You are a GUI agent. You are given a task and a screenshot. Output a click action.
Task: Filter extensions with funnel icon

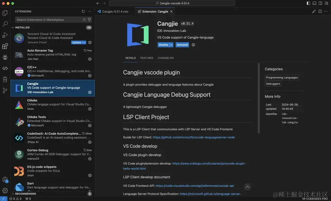[89, 20]
